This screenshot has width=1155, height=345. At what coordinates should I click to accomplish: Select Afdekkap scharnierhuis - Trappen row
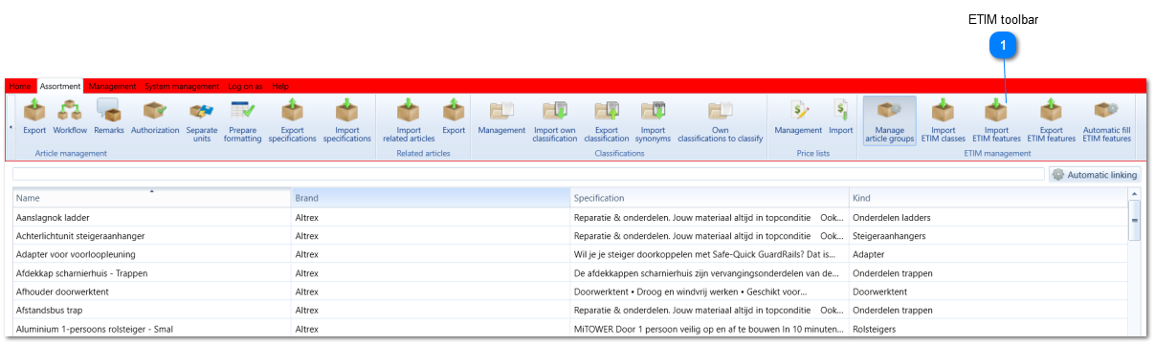click(x=570, y=273)
